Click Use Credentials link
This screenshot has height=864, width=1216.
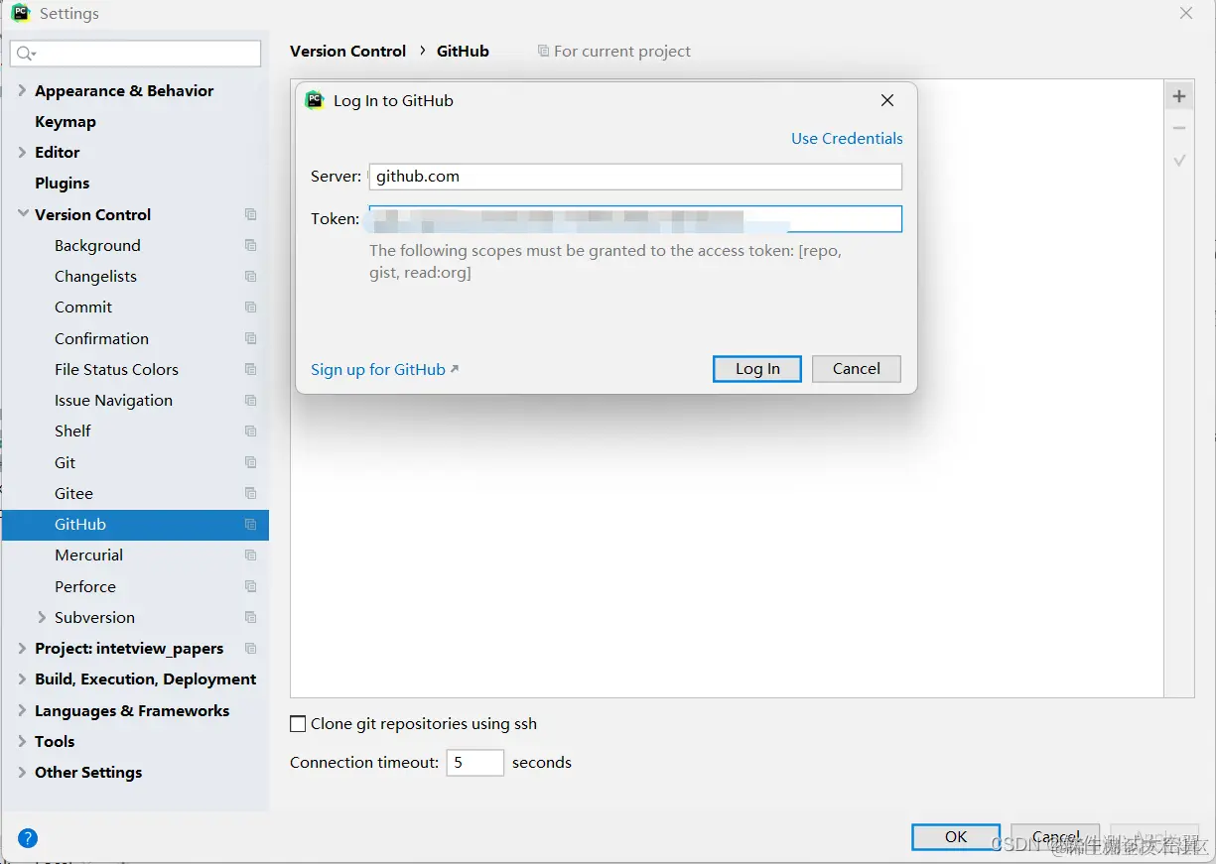tap(847, 139)
